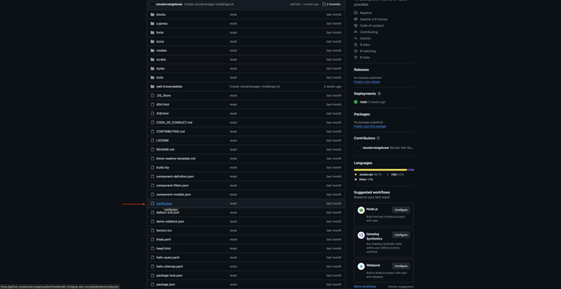Click the woutervangeluwe contributor avatar
This screenshot has height=289, width=561.
pos(358,147)
